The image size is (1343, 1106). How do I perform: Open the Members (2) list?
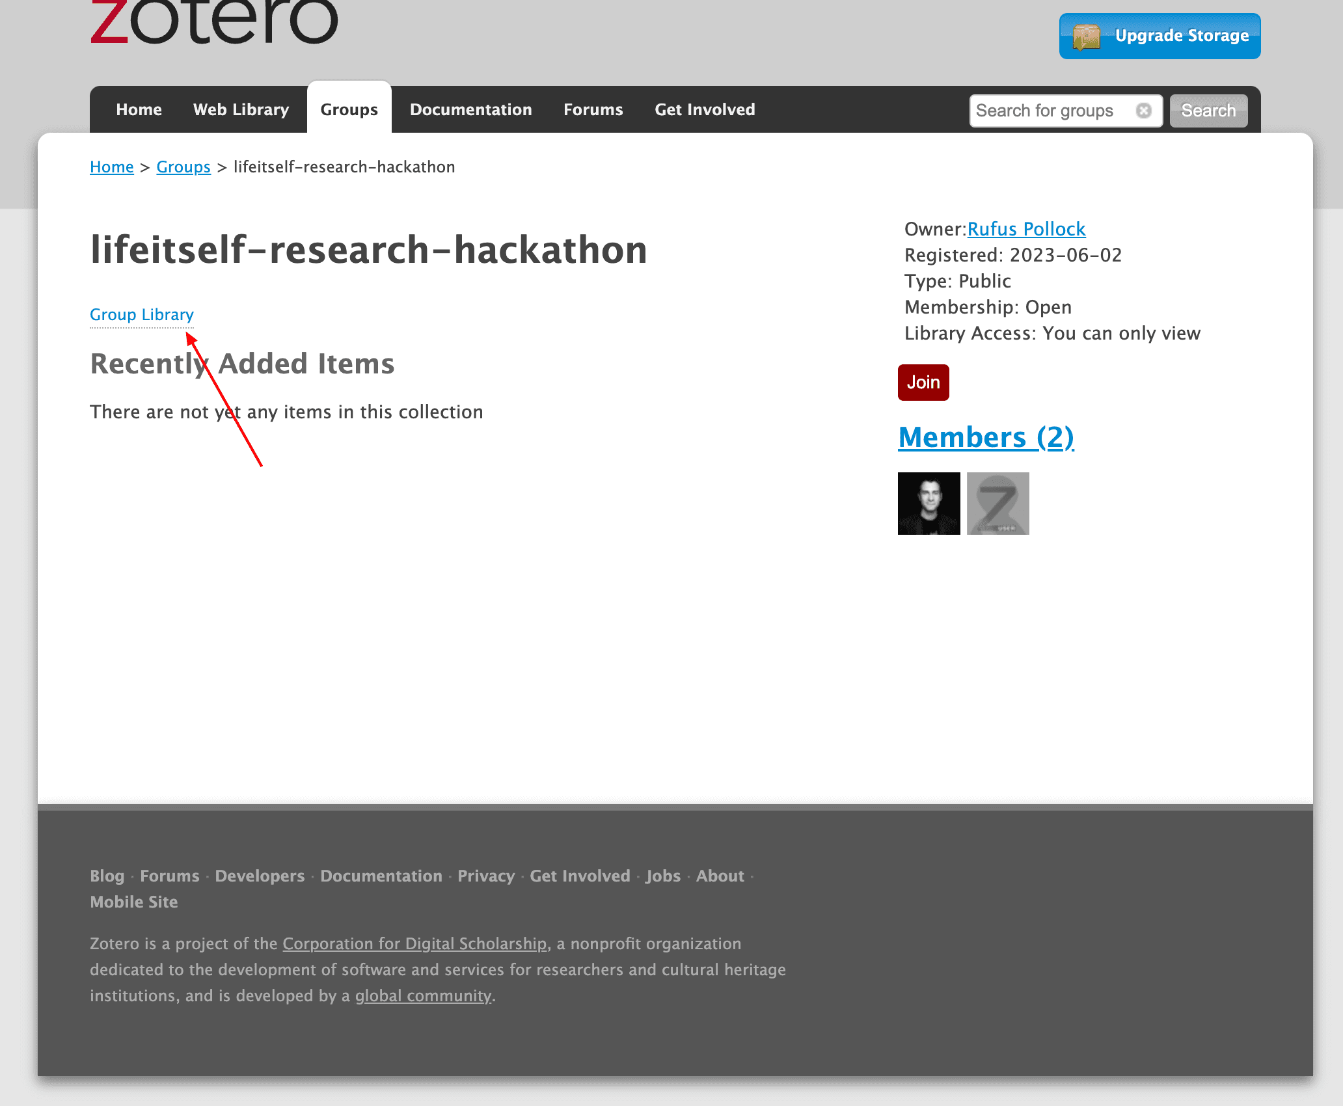[x=986, y=437]
